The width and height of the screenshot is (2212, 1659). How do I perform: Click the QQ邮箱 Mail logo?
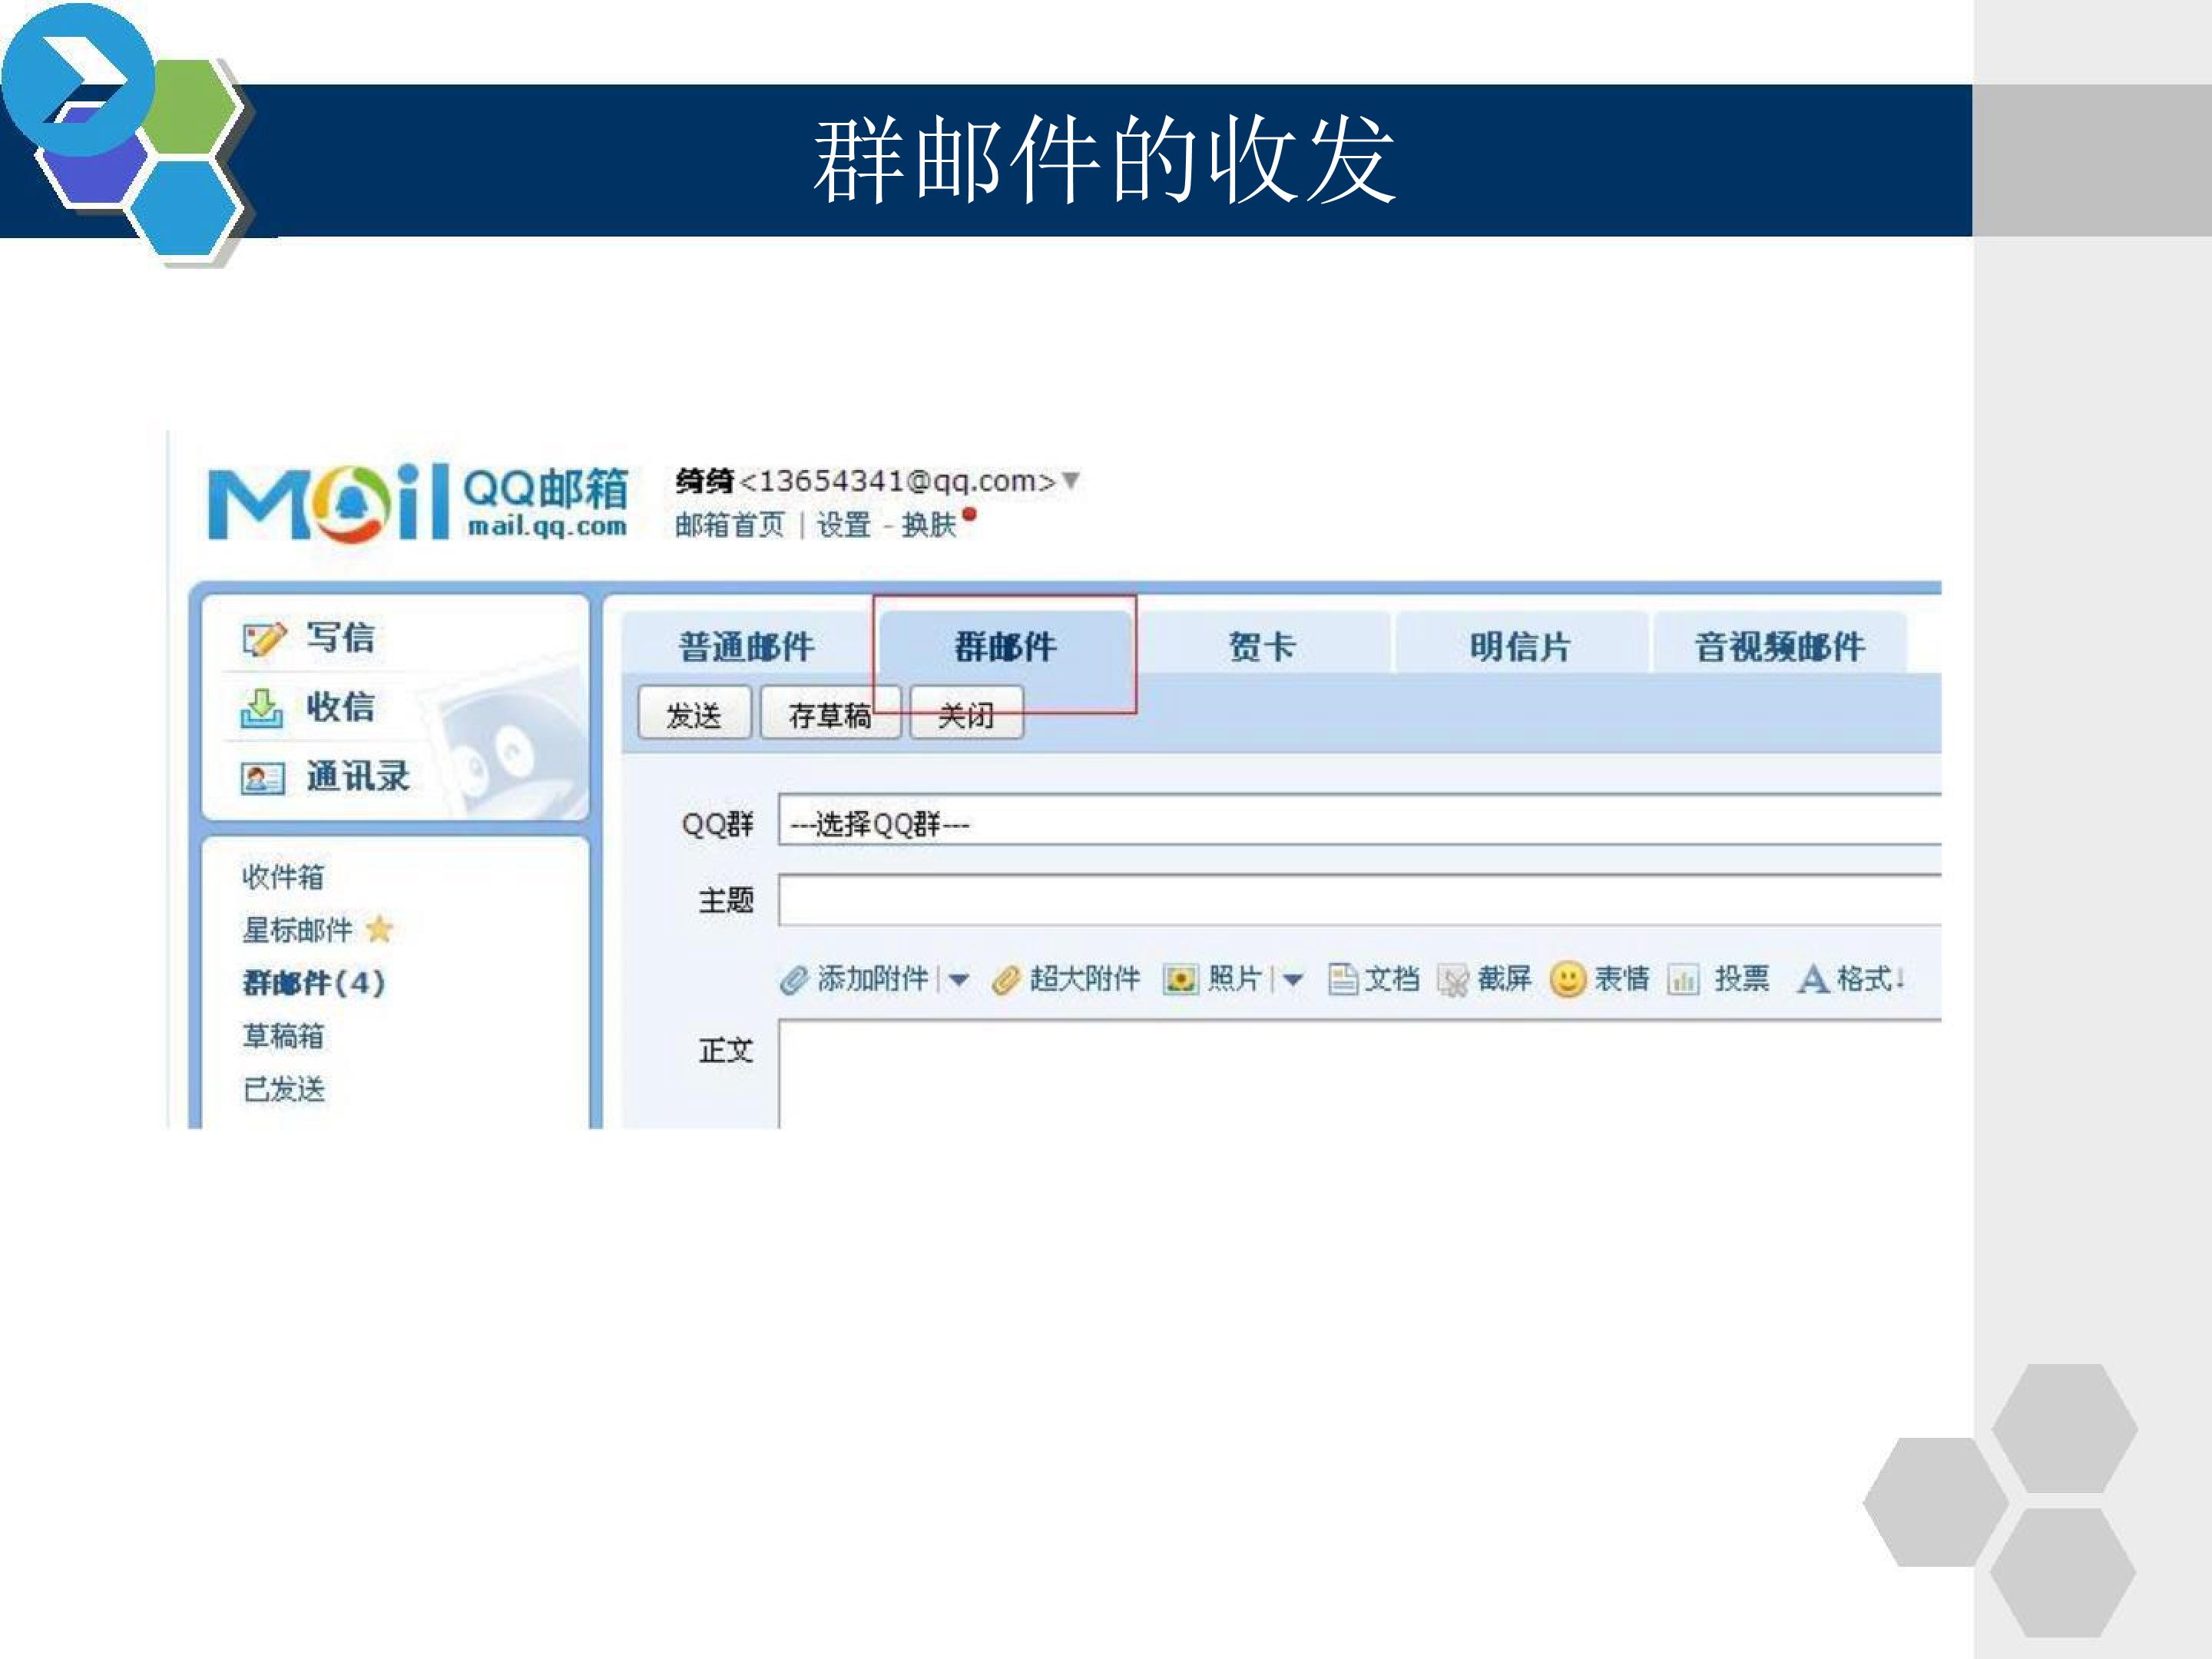[x=418, y=503]
